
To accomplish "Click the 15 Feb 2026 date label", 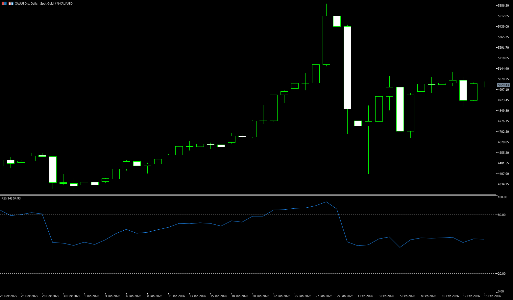I will (492, 296).
